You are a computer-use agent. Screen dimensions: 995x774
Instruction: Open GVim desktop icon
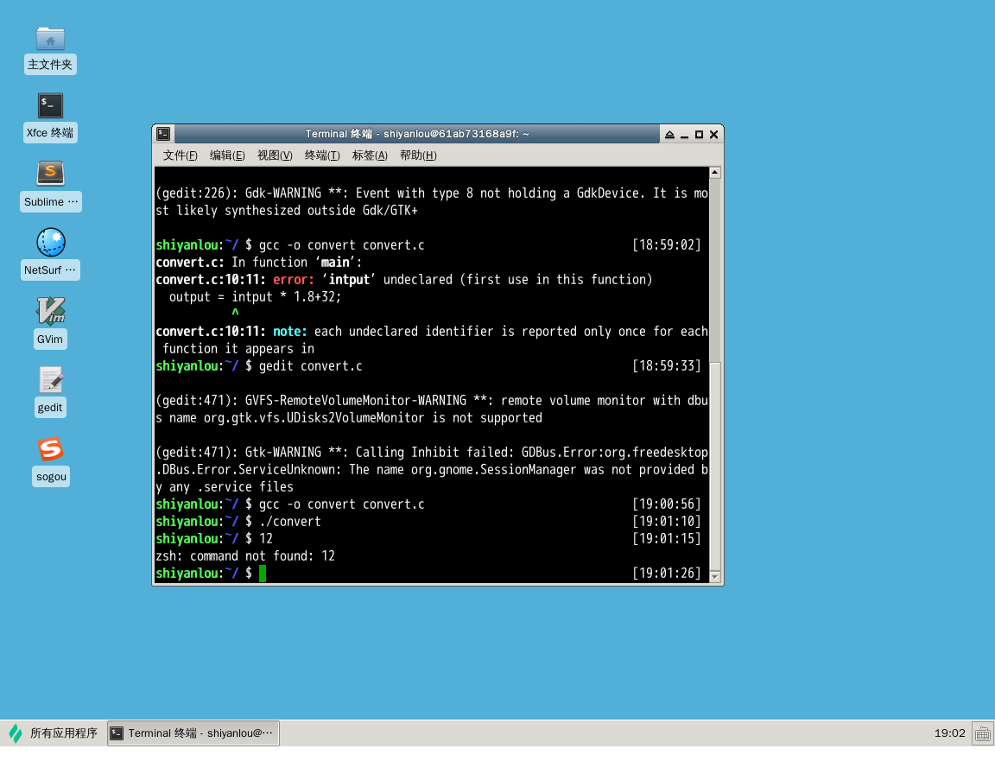coord(50,311)
